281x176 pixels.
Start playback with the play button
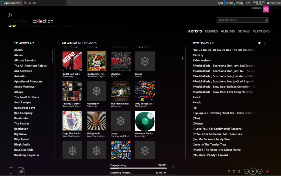[253, 171]
